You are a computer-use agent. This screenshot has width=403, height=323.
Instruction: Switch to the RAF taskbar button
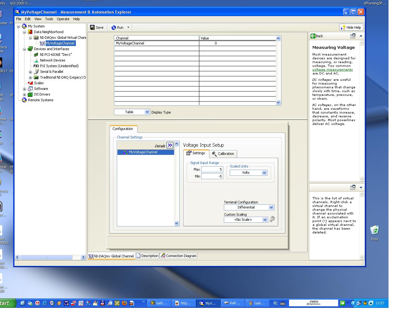point(232,303)
